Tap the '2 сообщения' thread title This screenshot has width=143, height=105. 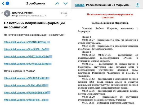point(35,3)
